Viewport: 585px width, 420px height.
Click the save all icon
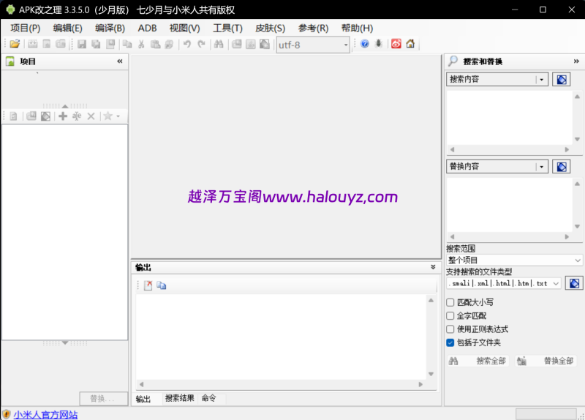[96, 44]
